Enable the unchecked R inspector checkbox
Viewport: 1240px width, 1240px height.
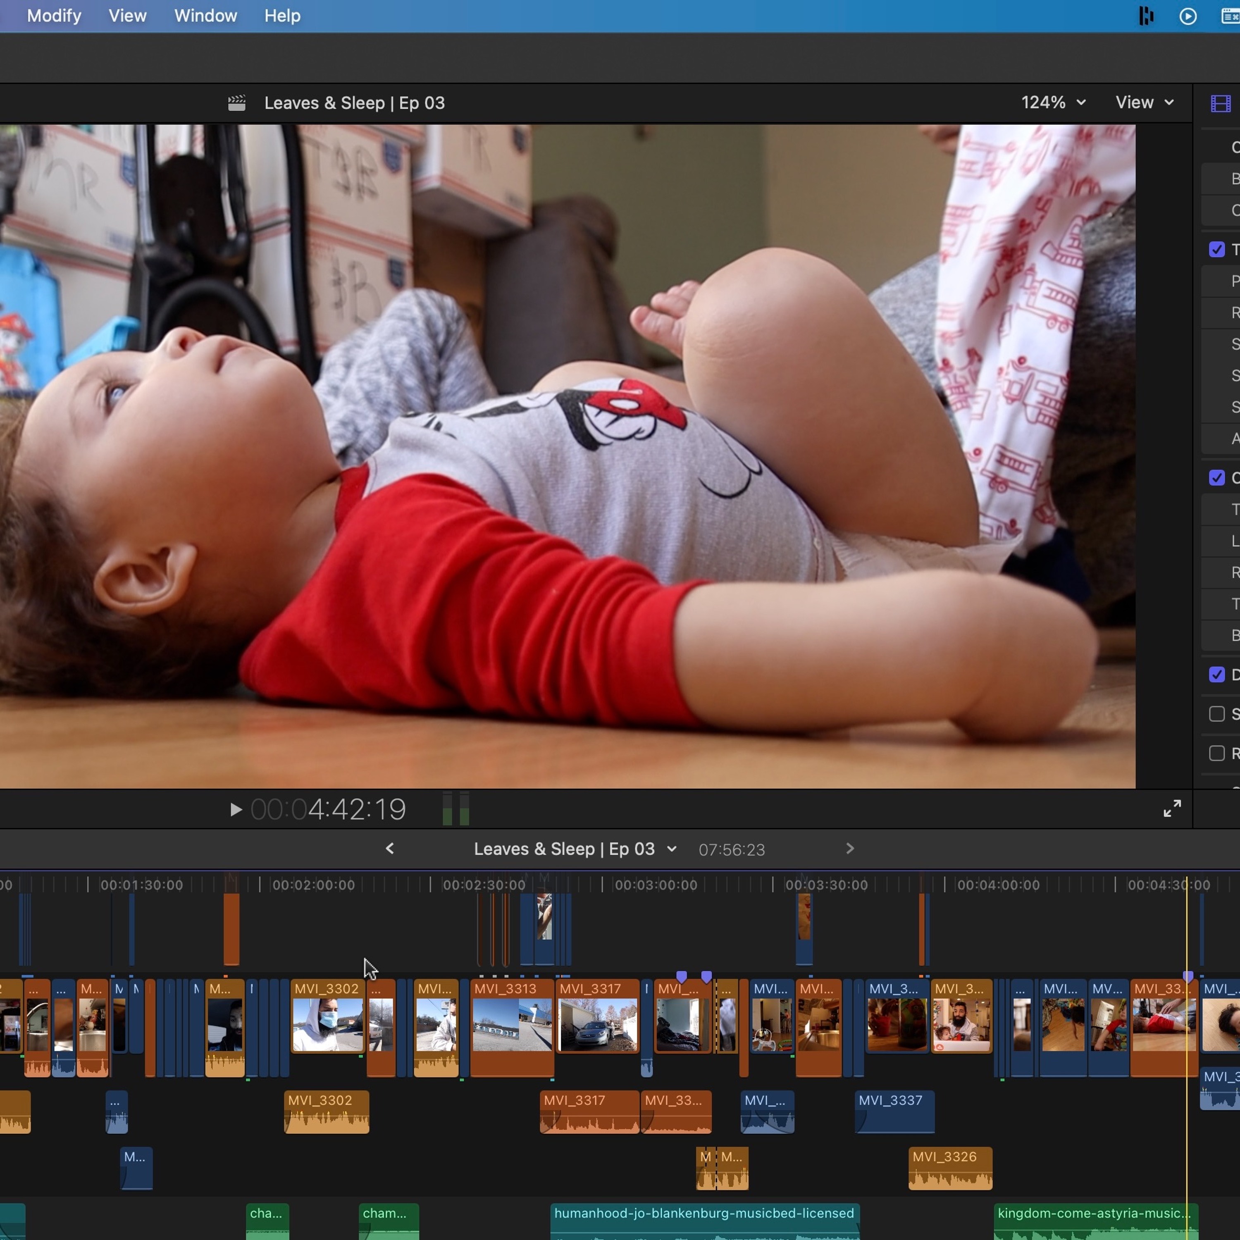(1216, 753)
